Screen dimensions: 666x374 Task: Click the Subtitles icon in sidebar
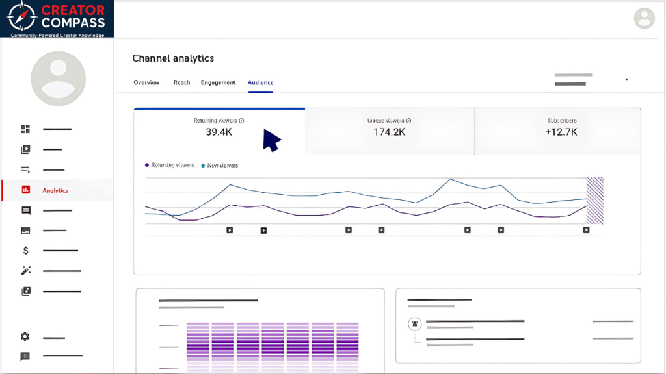pos(25,231)
